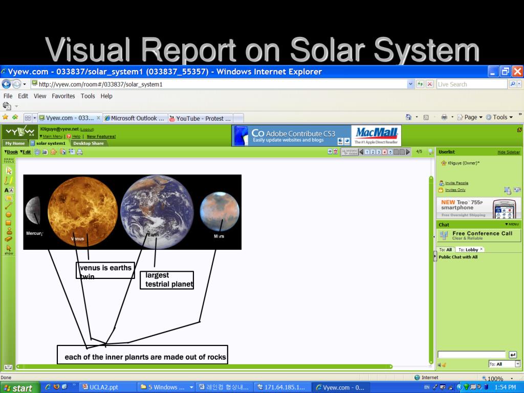Click the envelope icon at bottom left
The width and height of the screenshot is (524, 393).
point(8,367)
